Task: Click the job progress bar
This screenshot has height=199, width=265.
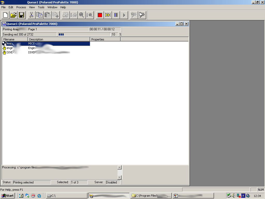Action: tap(84, 34)
